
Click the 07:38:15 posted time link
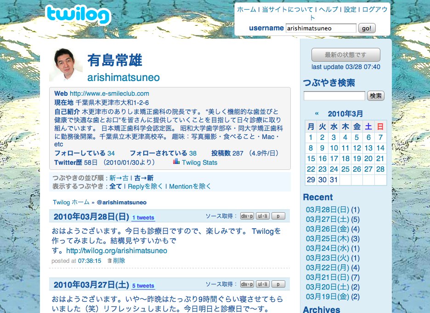click(x=90, y=261)
